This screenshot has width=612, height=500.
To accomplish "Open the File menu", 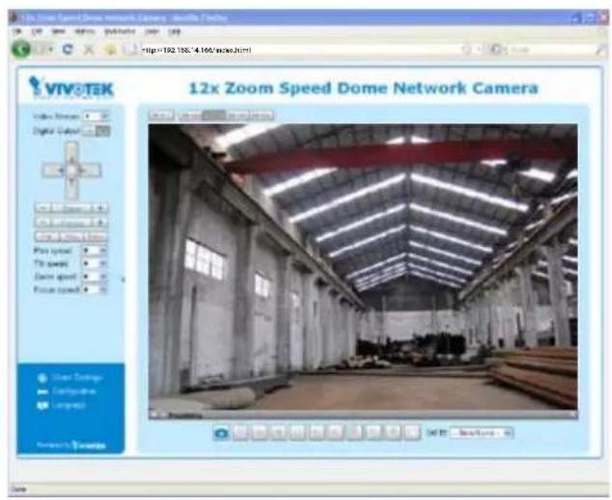I will (17, 32).
